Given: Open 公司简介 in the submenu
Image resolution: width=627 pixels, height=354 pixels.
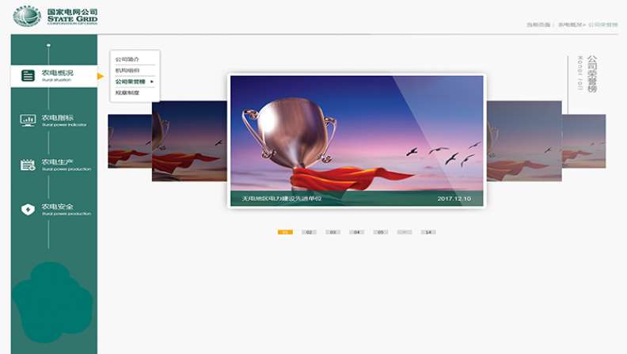Looking at the screenshot, I should (x=127, y=59).
